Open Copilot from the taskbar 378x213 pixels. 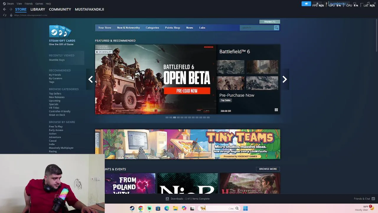pos(184,209)
